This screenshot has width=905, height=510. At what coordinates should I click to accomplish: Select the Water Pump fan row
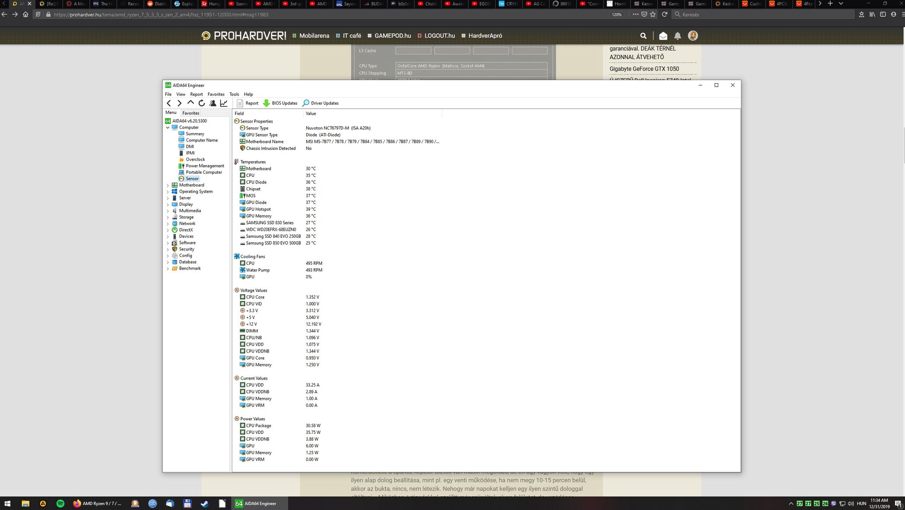pos(281,270)
